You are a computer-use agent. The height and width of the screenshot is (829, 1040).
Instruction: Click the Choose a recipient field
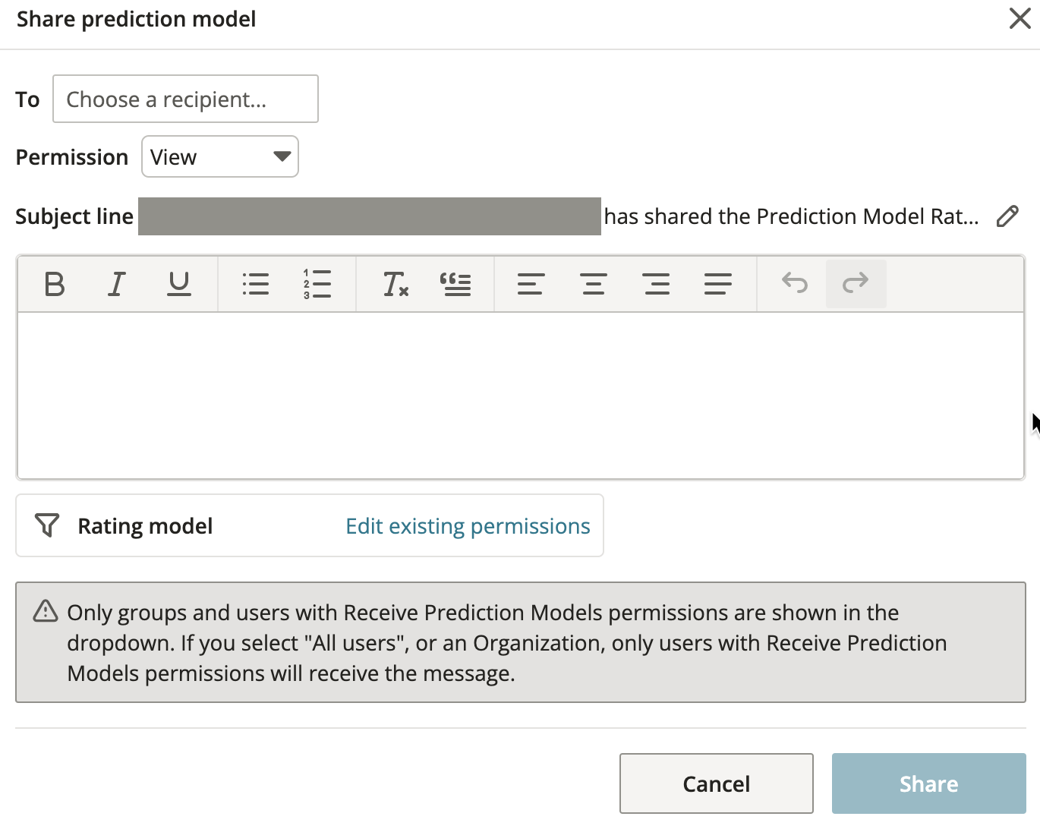coord(185,99)
